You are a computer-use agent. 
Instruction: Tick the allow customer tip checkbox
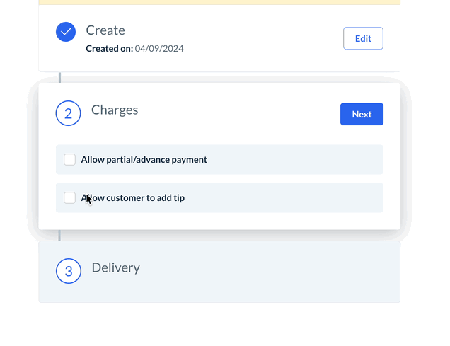(x=70, y=198)
